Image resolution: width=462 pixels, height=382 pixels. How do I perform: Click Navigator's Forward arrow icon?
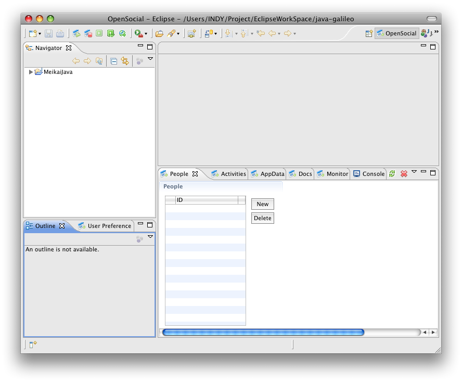tap(87, 61)
